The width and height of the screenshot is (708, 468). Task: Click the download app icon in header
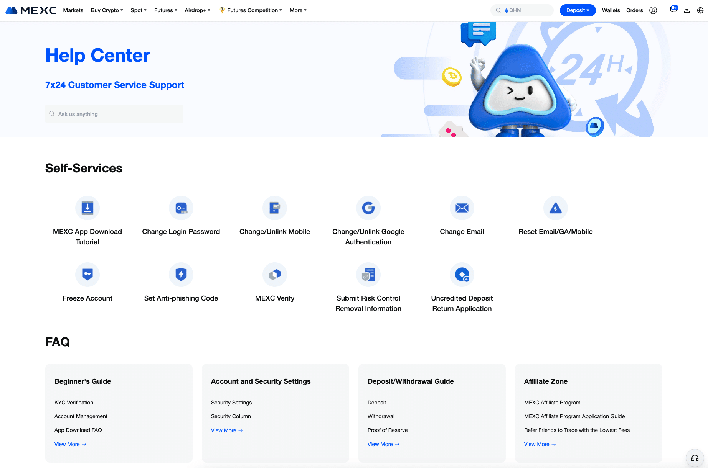(687, 10)
